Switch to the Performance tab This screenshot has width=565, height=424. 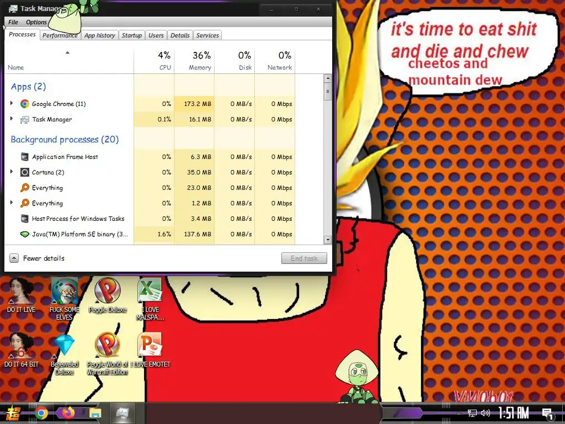click(60, 35)
